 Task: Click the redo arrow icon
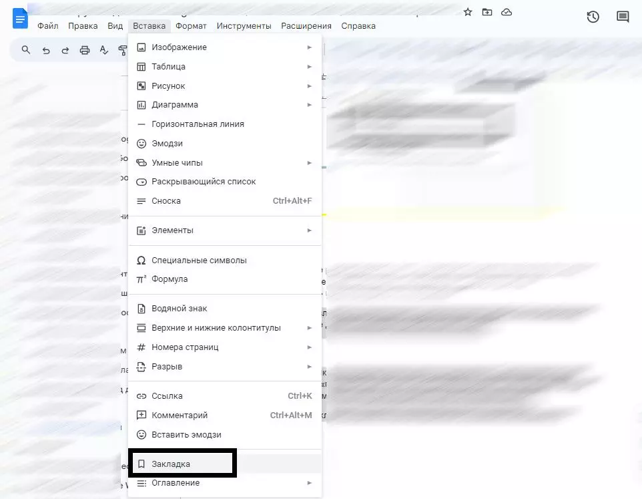[65, 49]
